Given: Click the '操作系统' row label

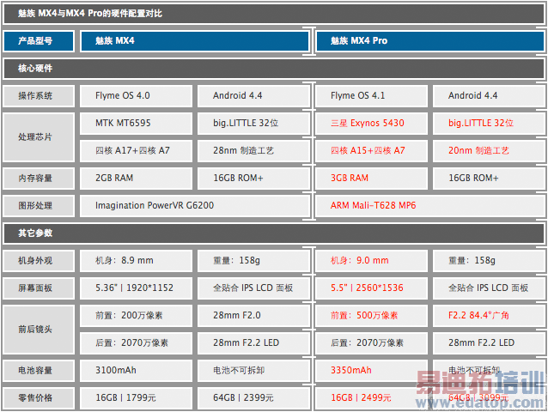Looking at the screenshot, I should pos(39,95).
